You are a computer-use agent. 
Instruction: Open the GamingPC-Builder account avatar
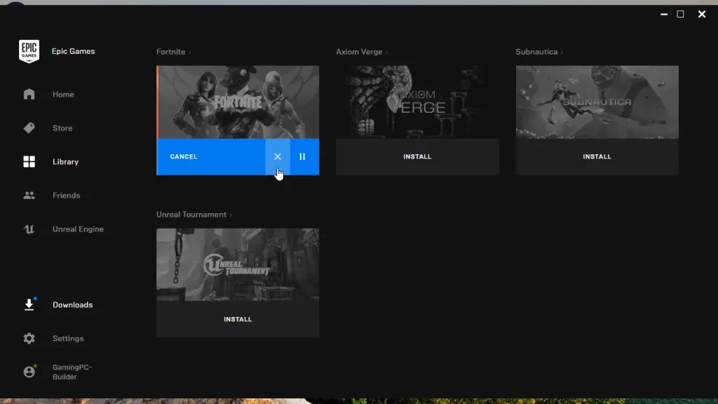click(29, 372)
